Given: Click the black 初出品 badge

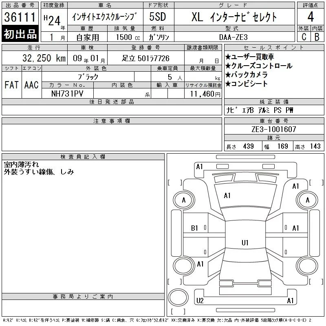Looking at the screenshot, I should [x=20, y=34].
